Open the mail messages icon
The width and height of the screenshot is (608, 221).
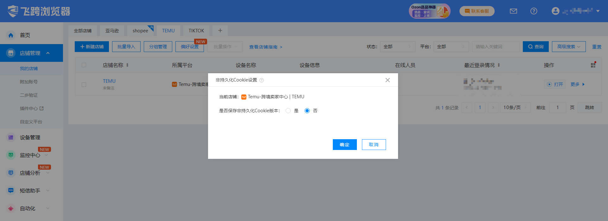tap(513, 11)
